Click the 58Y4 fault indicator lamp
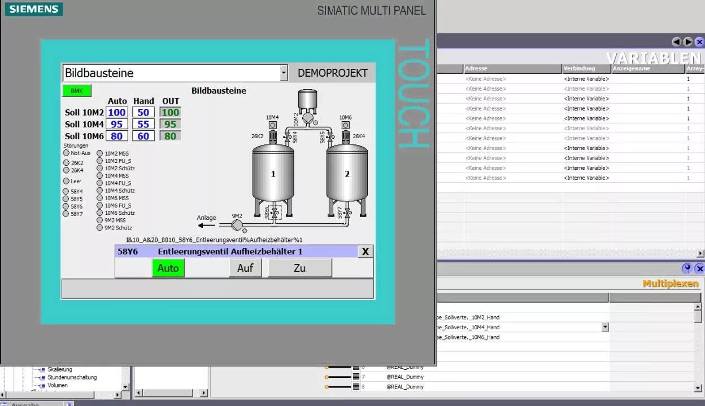Image resolution: width=705 pixels, height=406 pixels. point(66,192)
